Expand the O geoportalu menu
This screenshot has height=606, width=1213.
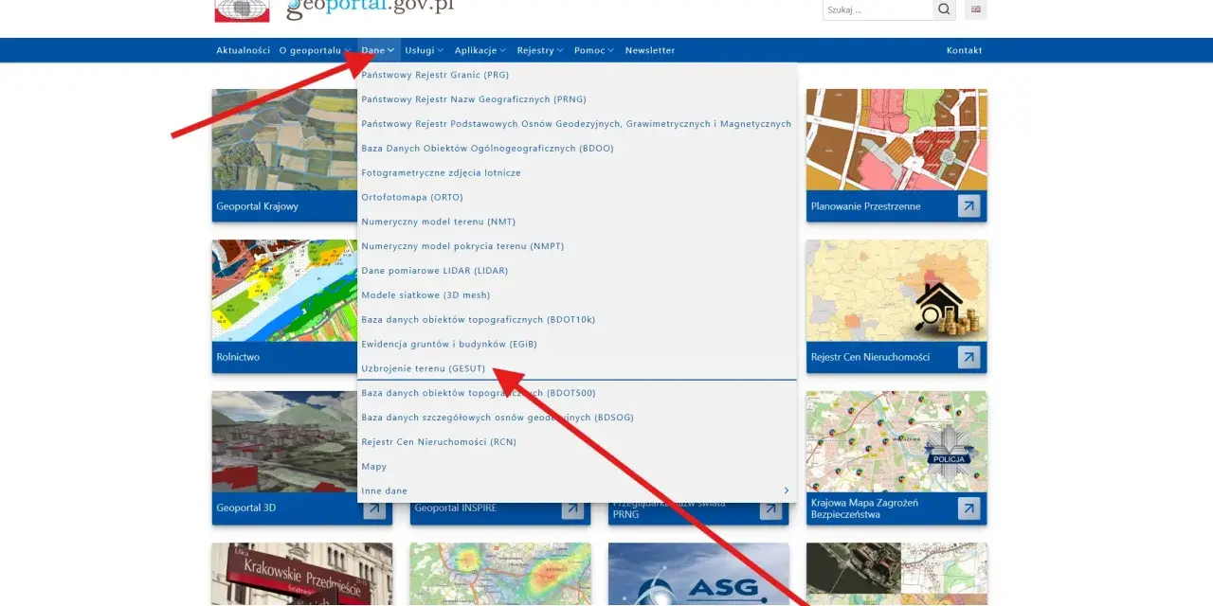[314, 50]
